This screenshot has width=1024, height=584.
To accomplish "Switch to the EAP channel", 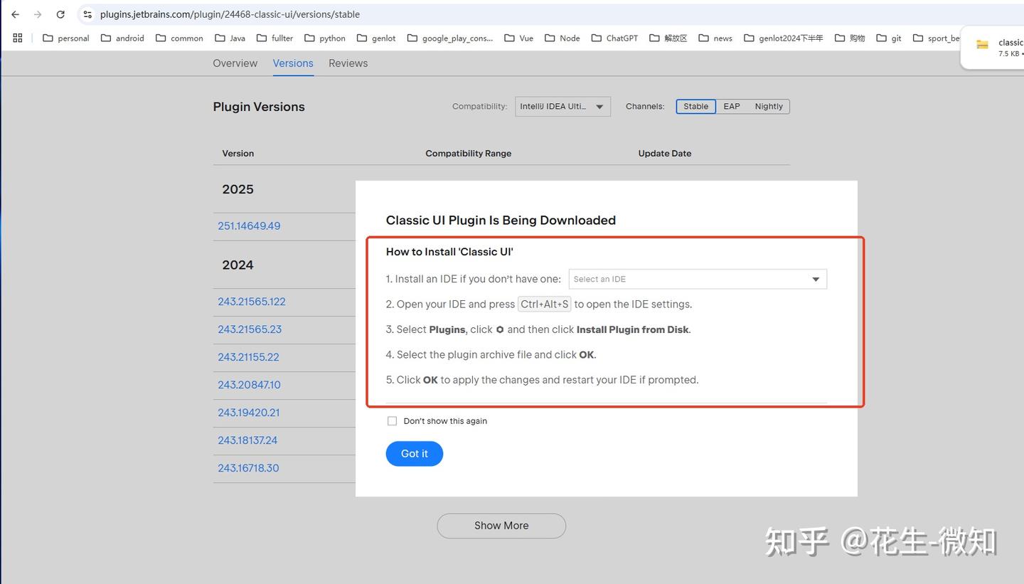I will [x=731, y=106].
